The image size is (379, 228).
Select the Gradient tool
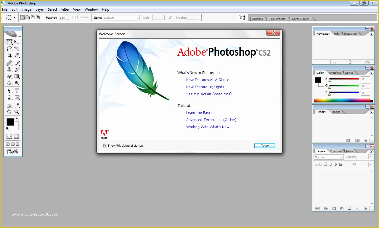point(17,76)
